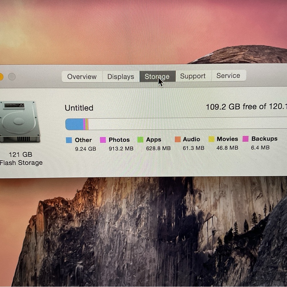Image resolution: width=287 pixels, height=287 pixels.
Task: Click the "628.8 MB" value
Action: (158, 148)
